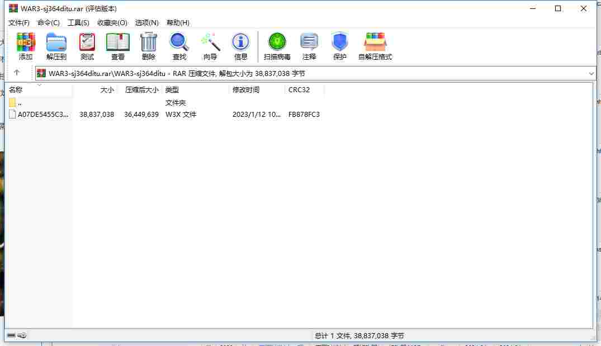Select file name A07DE5455C3...
Viewport: 601px width, 346px height.
pyautogui.click(x=43, y=114)
